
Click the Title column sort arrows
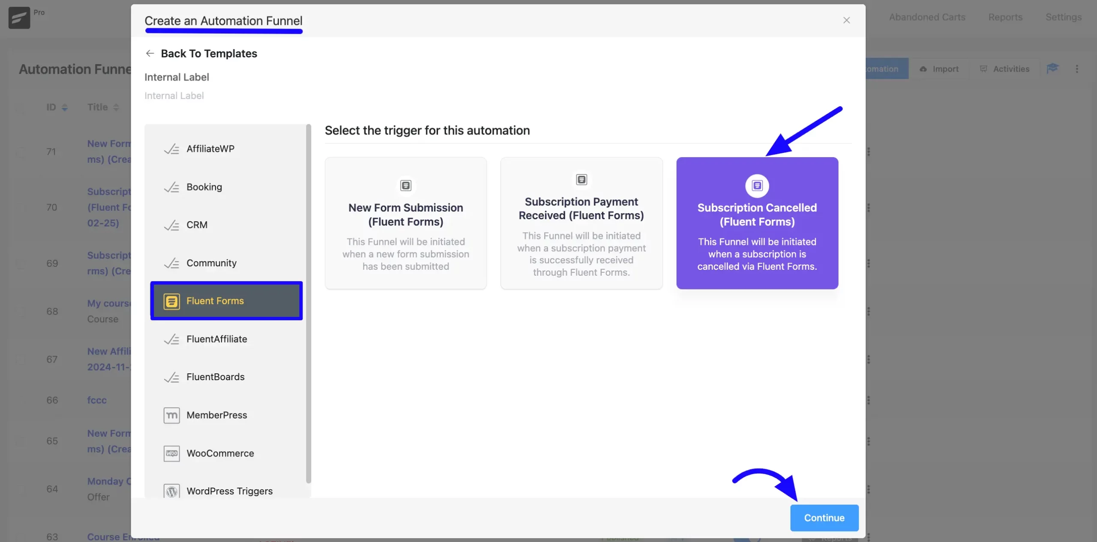point(116,107)
